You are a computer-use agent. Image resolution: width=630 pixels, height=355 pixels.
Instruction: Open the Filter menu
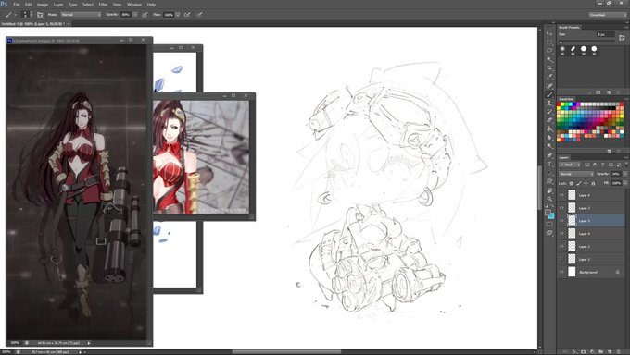[x=103, y=5]
